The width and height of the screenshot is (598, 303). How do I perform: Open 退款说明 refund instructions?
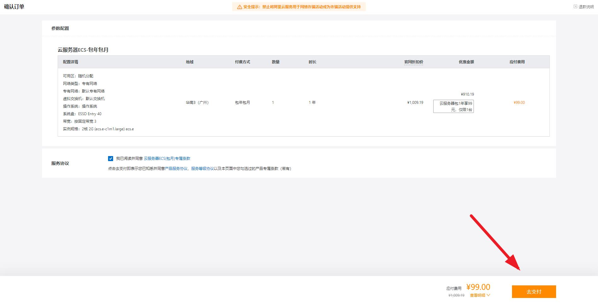(x=586, y=7)
